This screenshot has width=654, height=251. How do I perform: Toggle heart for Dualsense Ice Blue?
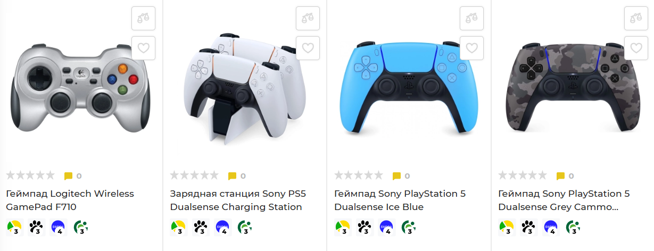(x=472, y=48)
